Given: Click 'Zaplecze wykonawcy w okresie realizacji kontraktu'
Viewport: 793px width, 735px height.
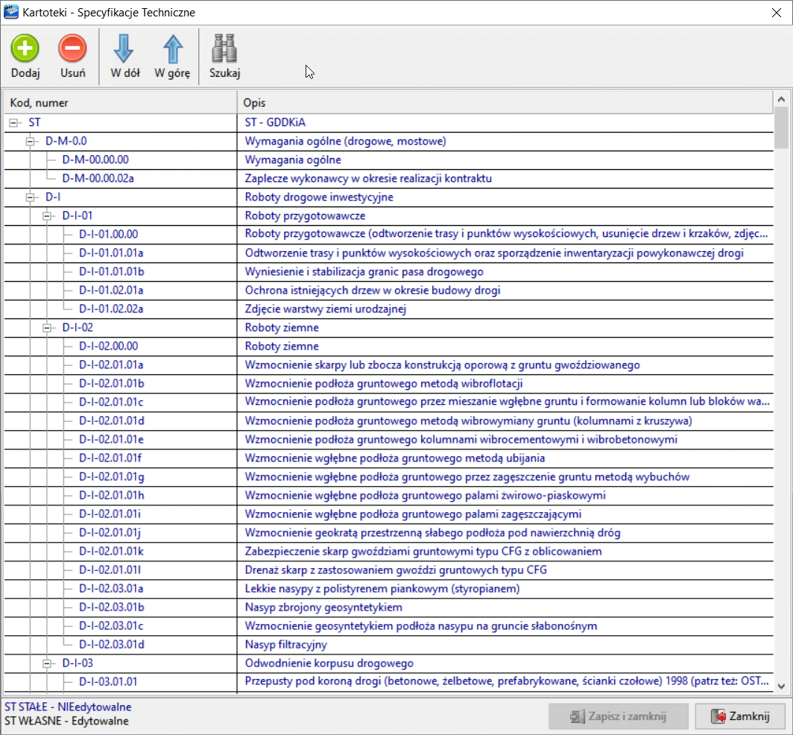Looking at the screenshot, I should (x=368, y=179).
